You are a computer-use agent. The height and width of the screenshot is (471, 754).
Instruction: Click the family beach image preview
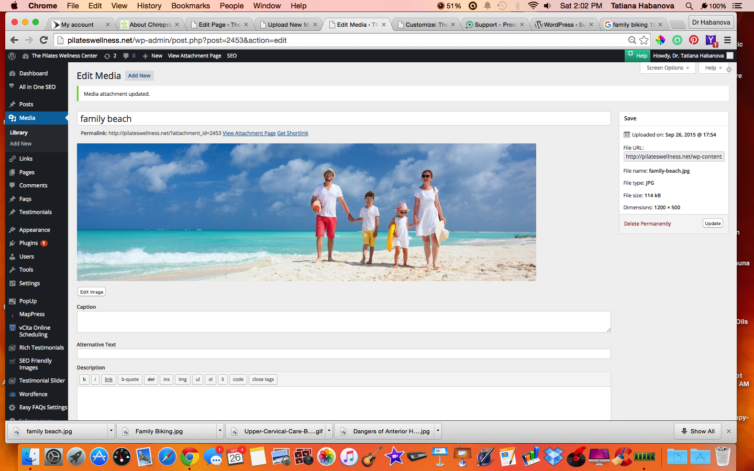point(306,212)
